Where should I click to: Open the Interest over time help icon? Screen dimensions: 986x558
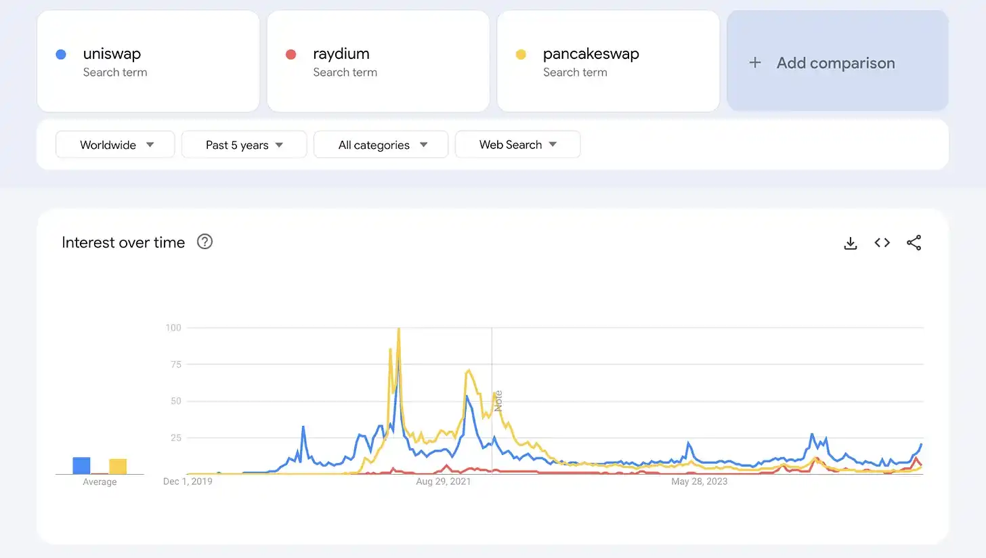coord(205,242)
